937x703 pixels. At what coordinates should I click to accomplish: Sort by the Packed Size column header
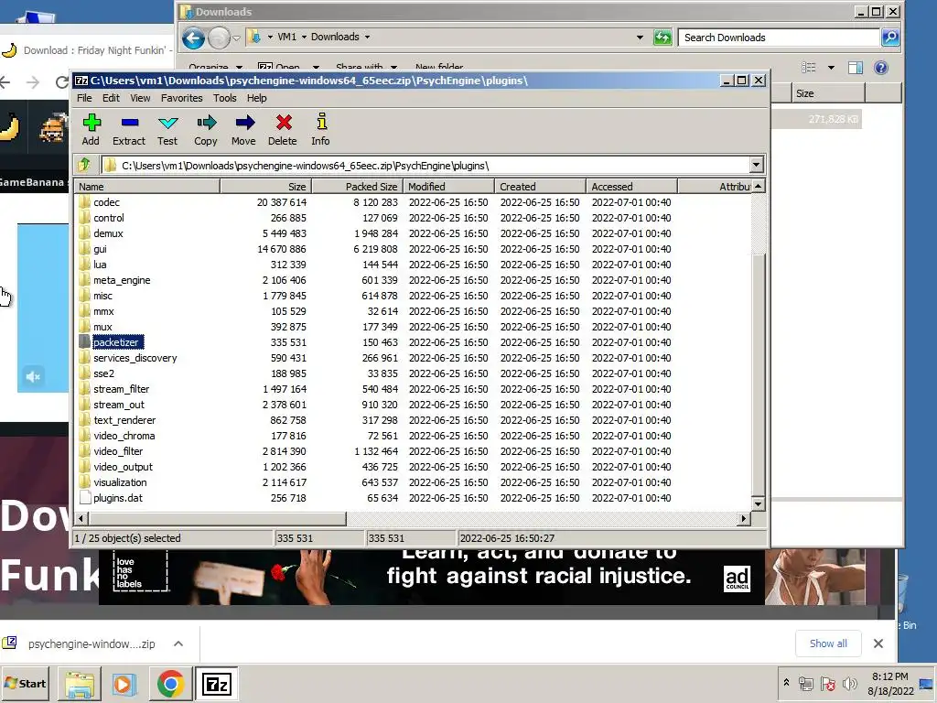point(357,187)
